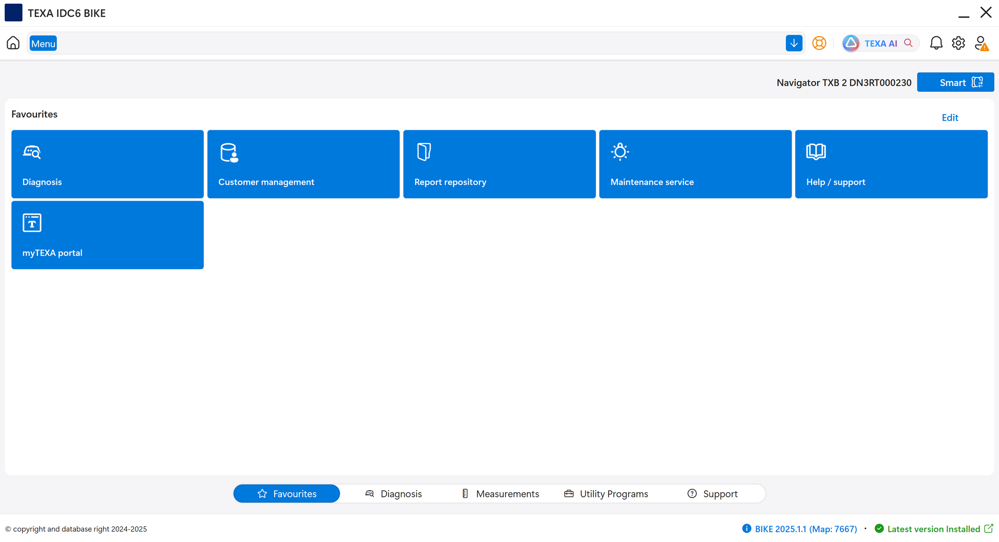Open the notifications bell
The image size is (999, 542).
pyautogui.click(x=936, y=43)
